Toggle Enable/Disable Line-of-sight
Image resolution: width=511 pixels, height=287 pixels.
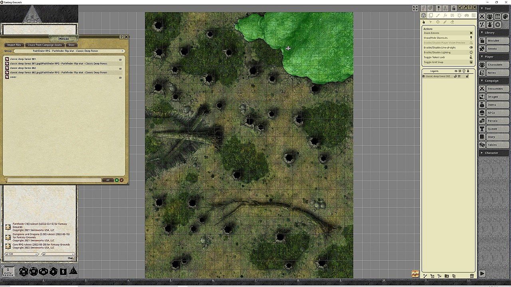coord(448,47)
